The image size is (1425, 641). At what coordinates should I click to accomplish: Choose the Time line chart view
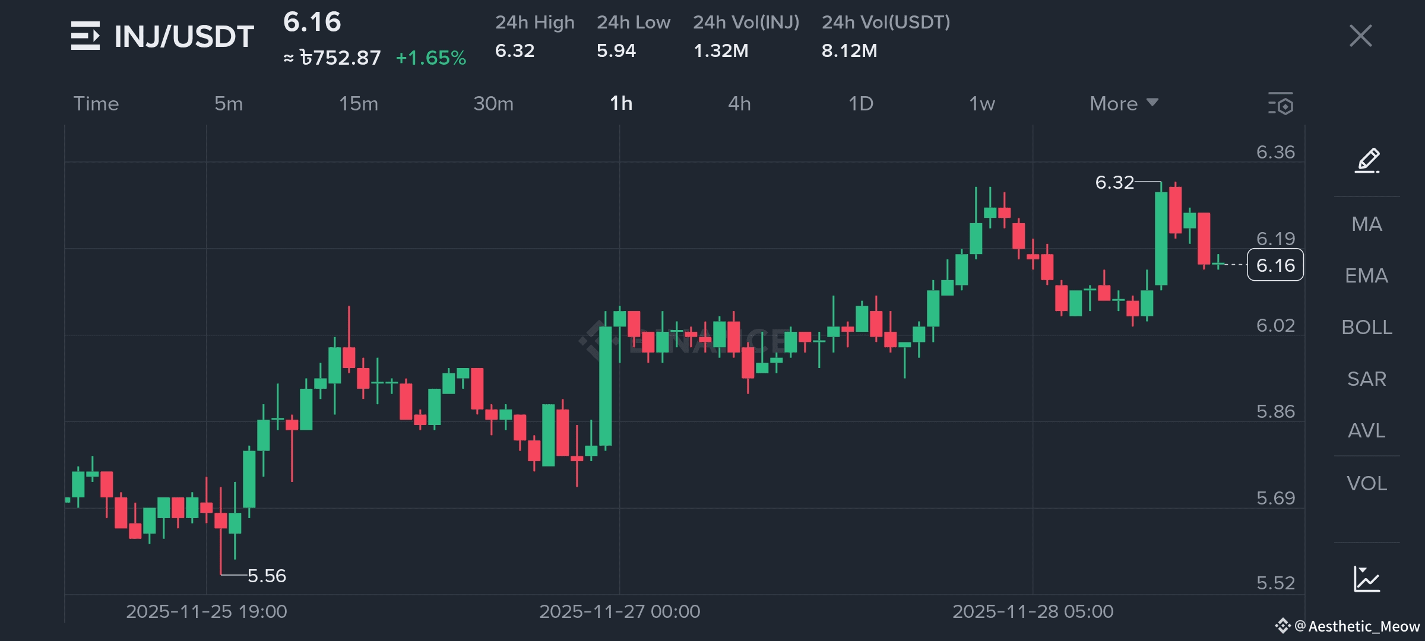click(96, 104)
